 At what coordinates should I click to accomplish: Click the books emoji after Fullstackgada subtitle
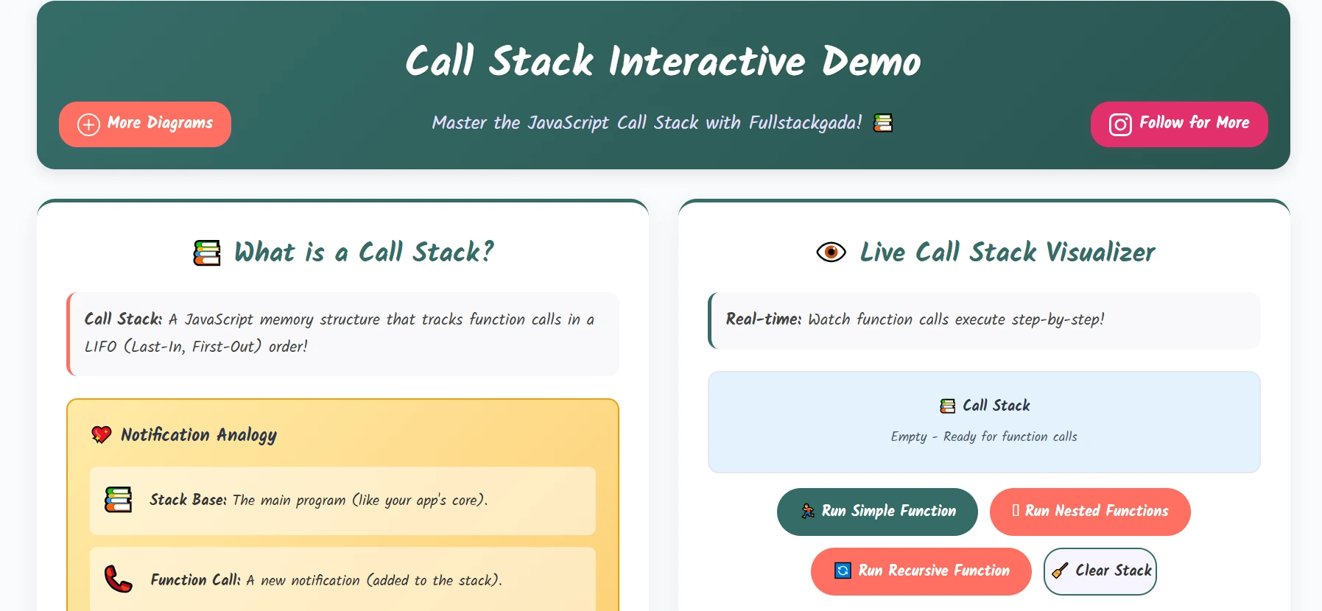pos(883,123)
